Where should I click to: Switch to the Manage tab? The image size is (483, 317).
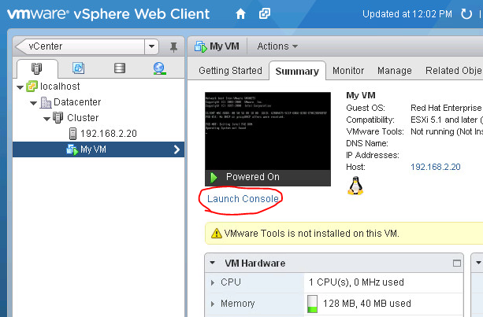[x=395, y=71]
